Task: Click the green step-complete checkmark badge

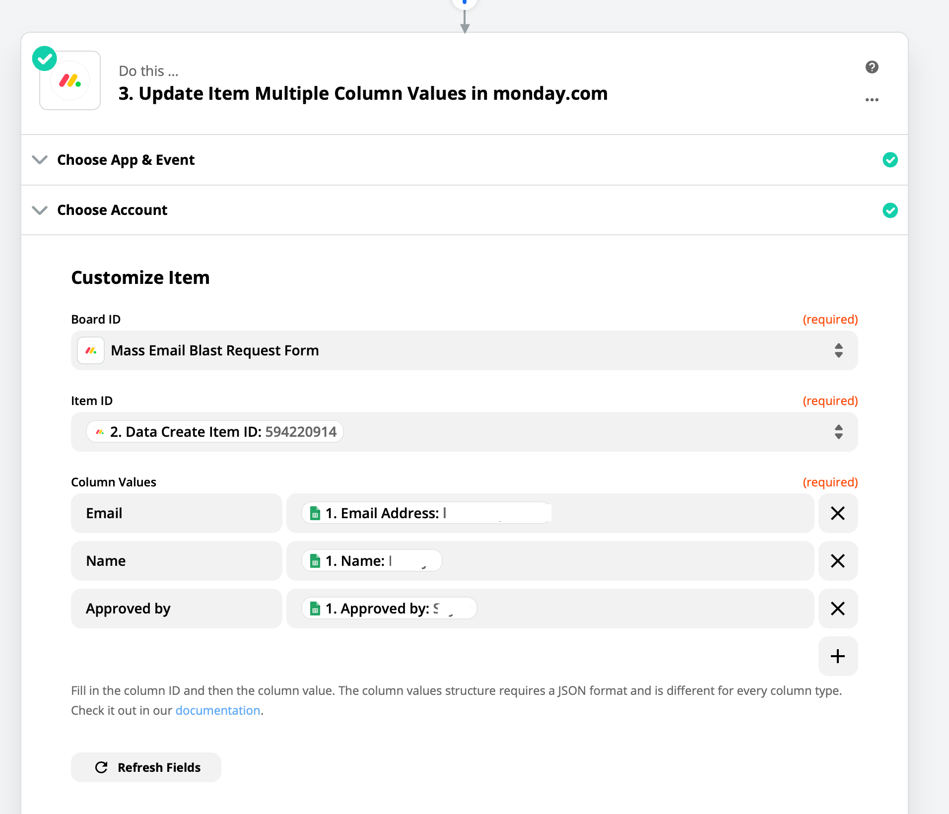Action: 45,59
